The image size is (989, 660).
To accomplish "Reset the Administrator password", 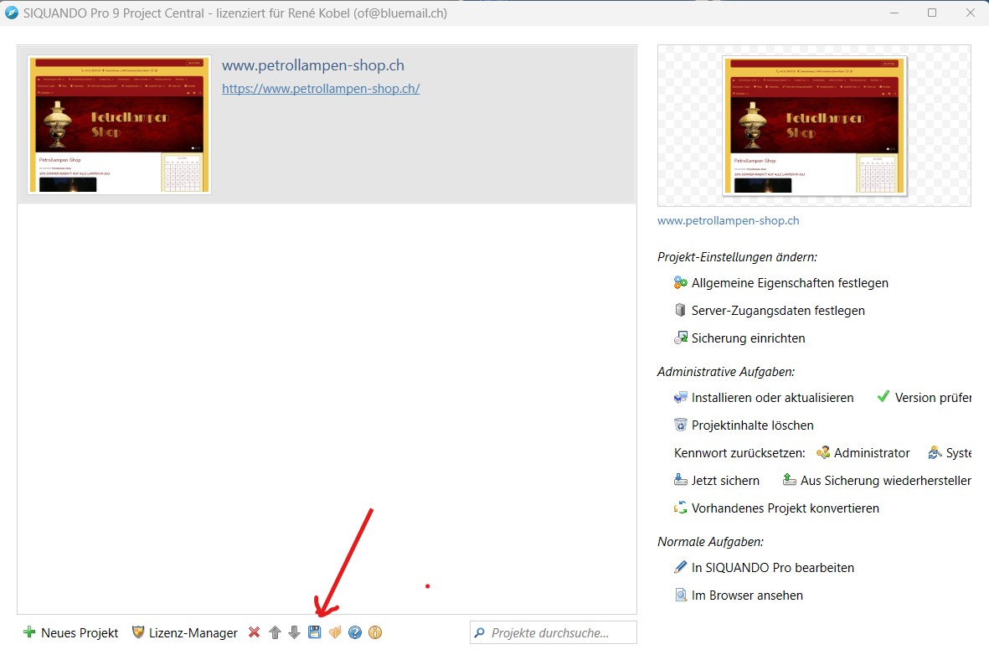I will pyautogui.click(x=871, y=453).
